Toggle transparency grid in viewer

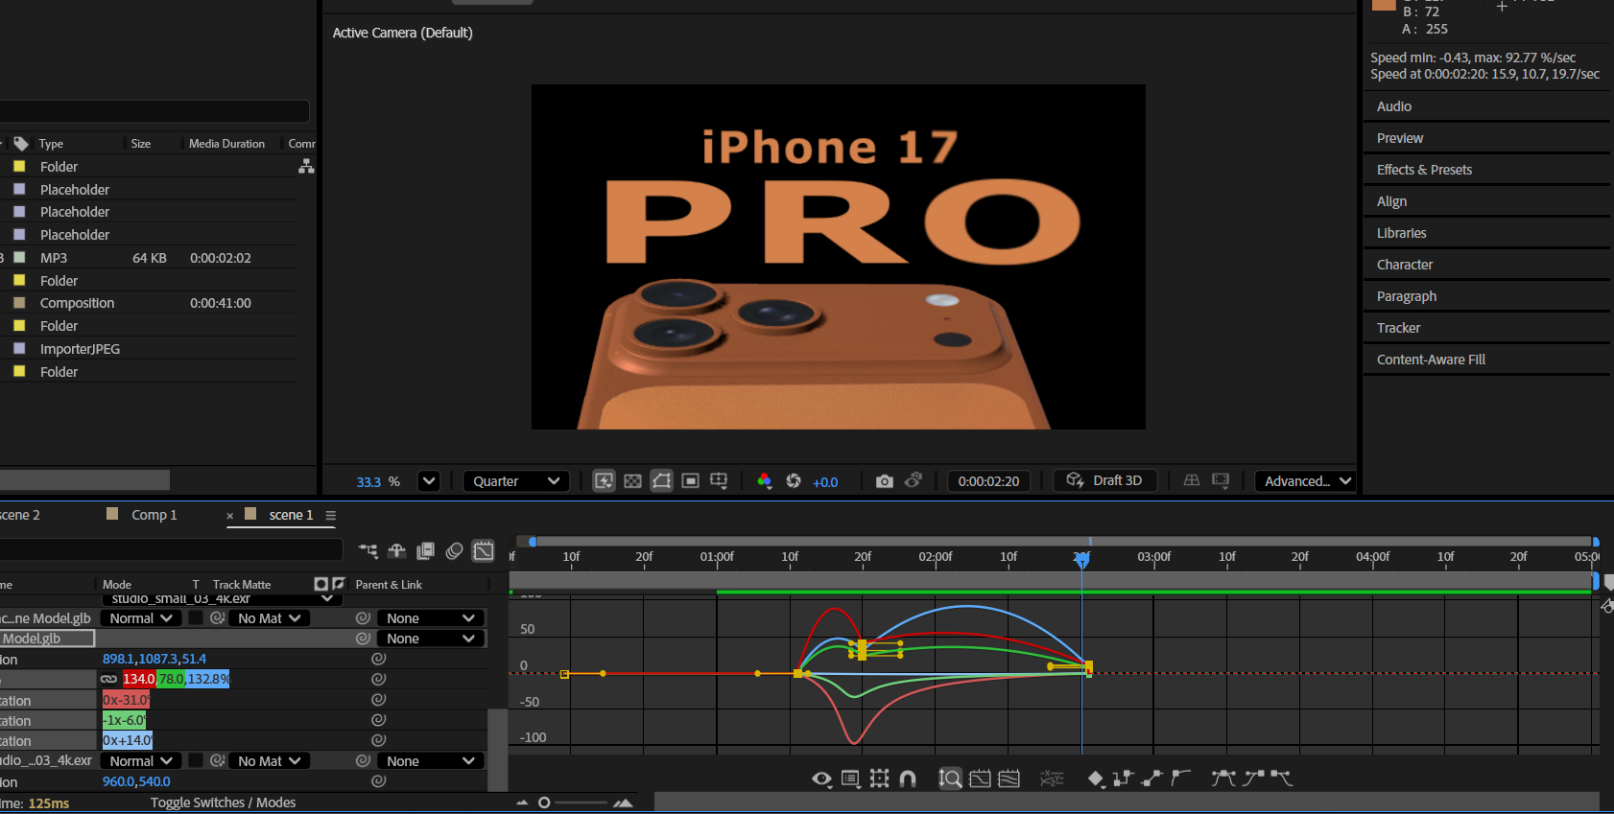click(632, 481)
